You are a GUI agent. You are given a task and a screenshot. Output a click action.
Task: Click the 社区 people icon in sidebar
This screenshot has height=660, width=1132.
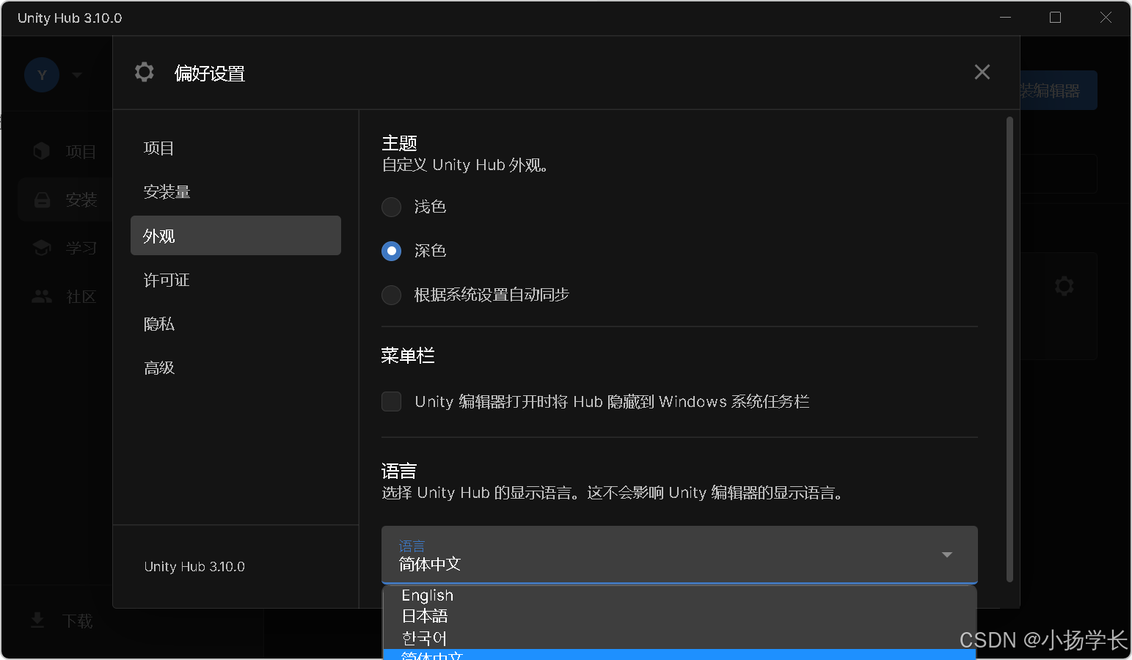pos(42,296)
